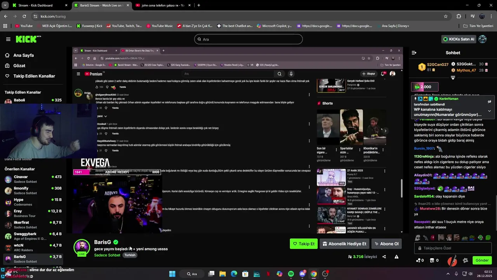The image size is (497, 280).
Task: Open Cinavar recommended channel
Action: 33,179
